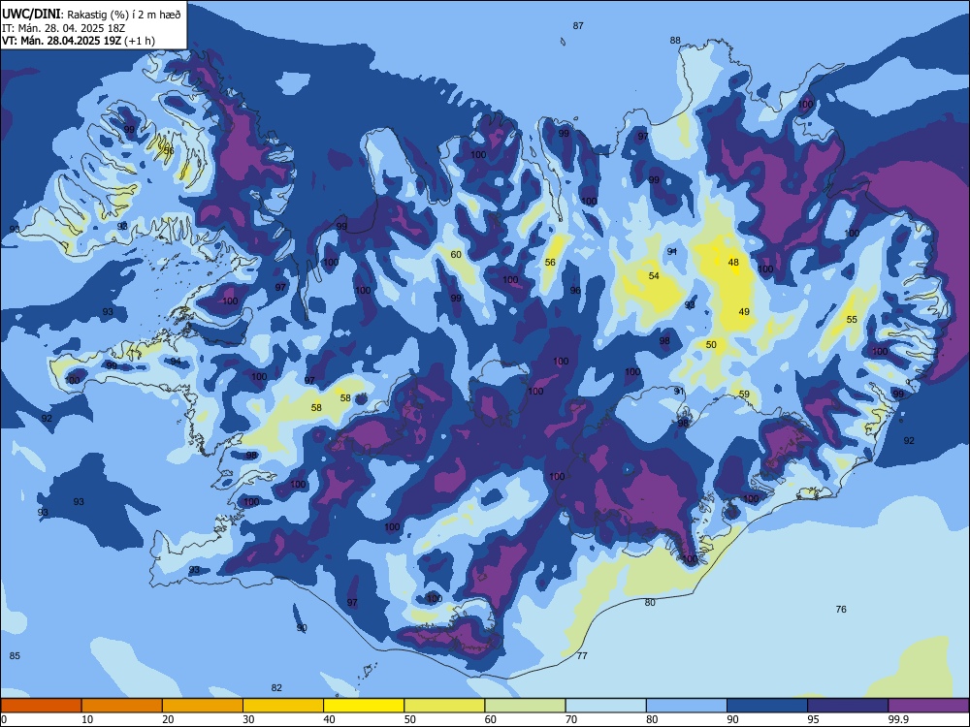Image resolution: width=970 pixels, height=727 pixels.
Task: Click the humidity value 82 over the southern sea
Action: pos(276,687)
